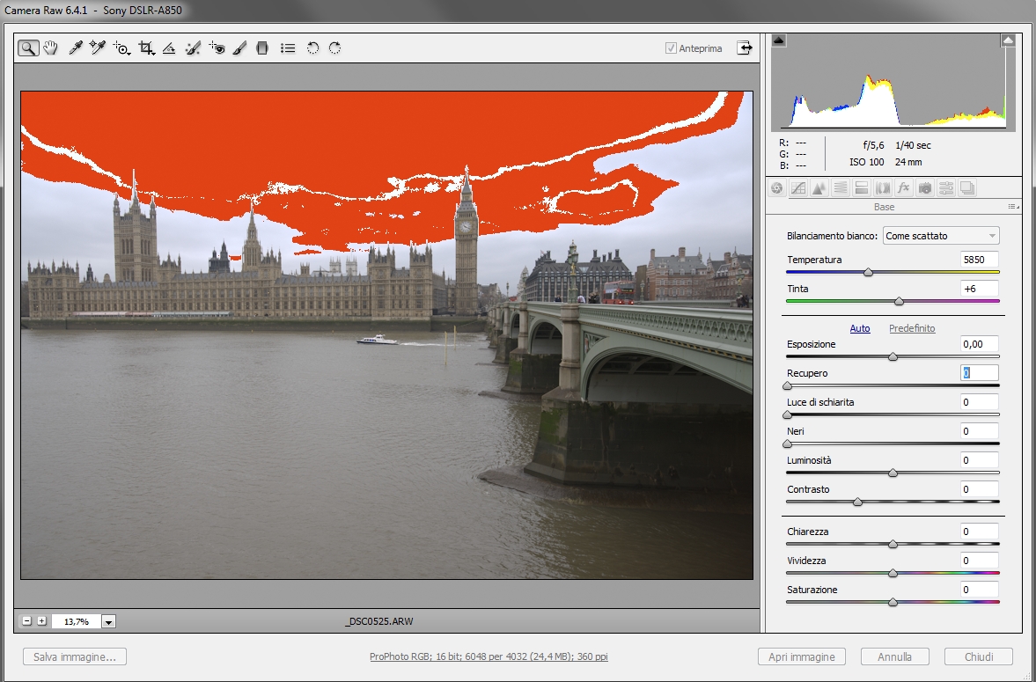The height and width of the screenshot is (682, 1036).
Task: Switch to the Tone Curve panel tab
Action: pyautogui.click(x=798, y=188)
